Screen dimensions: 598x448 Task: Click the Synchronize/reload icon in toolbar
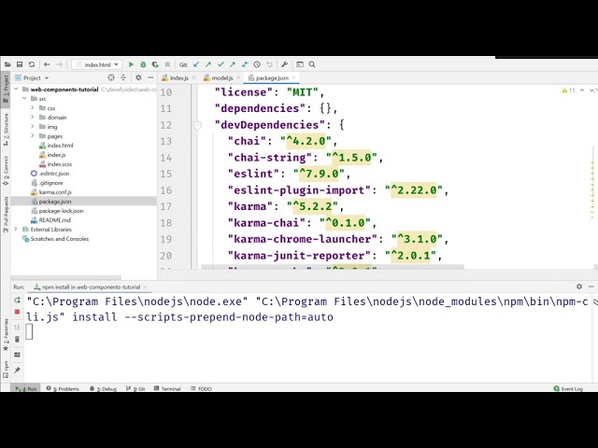pos(32,64)
